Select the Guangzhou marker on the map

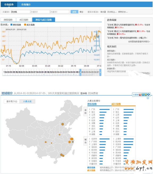61,155
